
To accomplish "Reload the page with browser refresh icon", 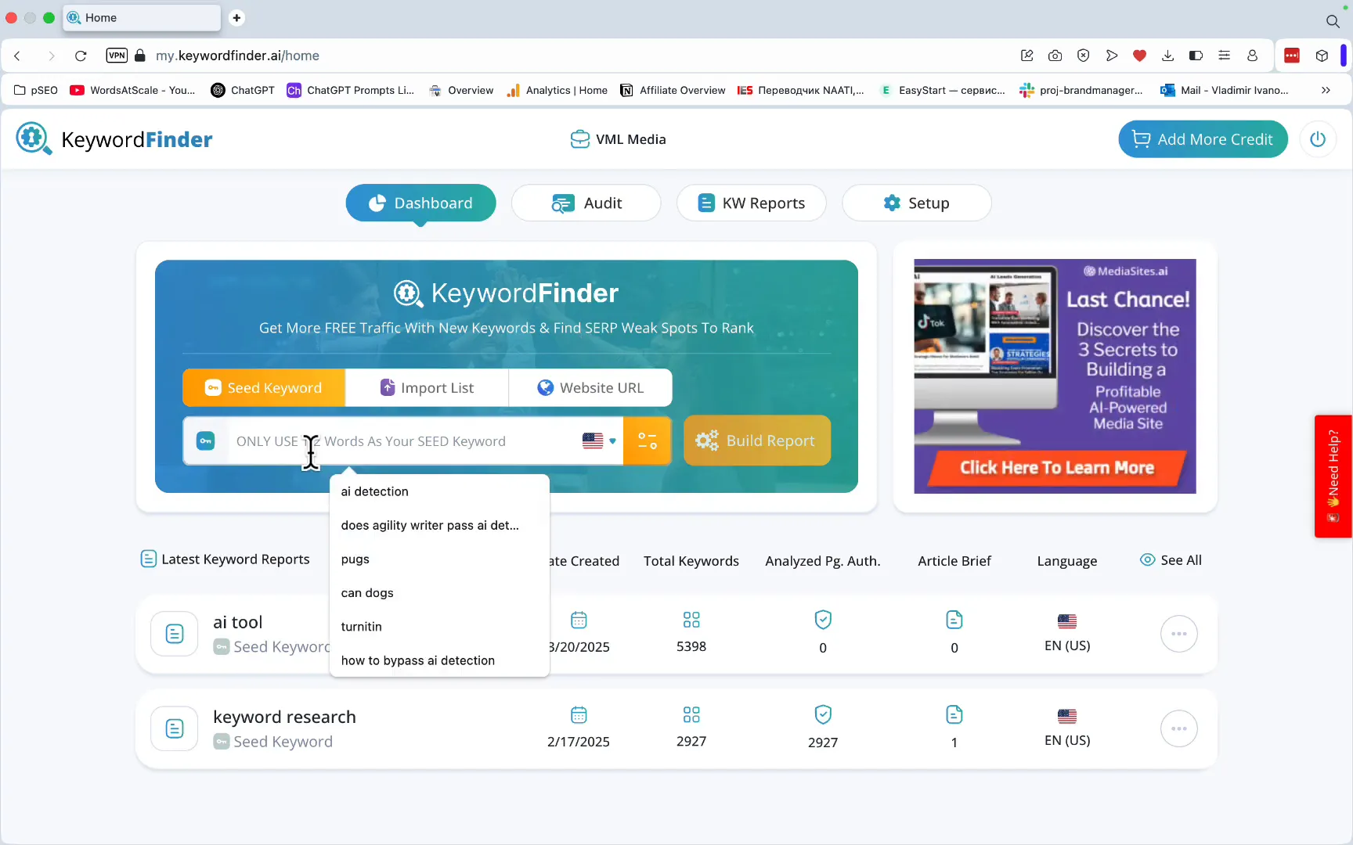I will pyautogui.click(x=81, y=56).
